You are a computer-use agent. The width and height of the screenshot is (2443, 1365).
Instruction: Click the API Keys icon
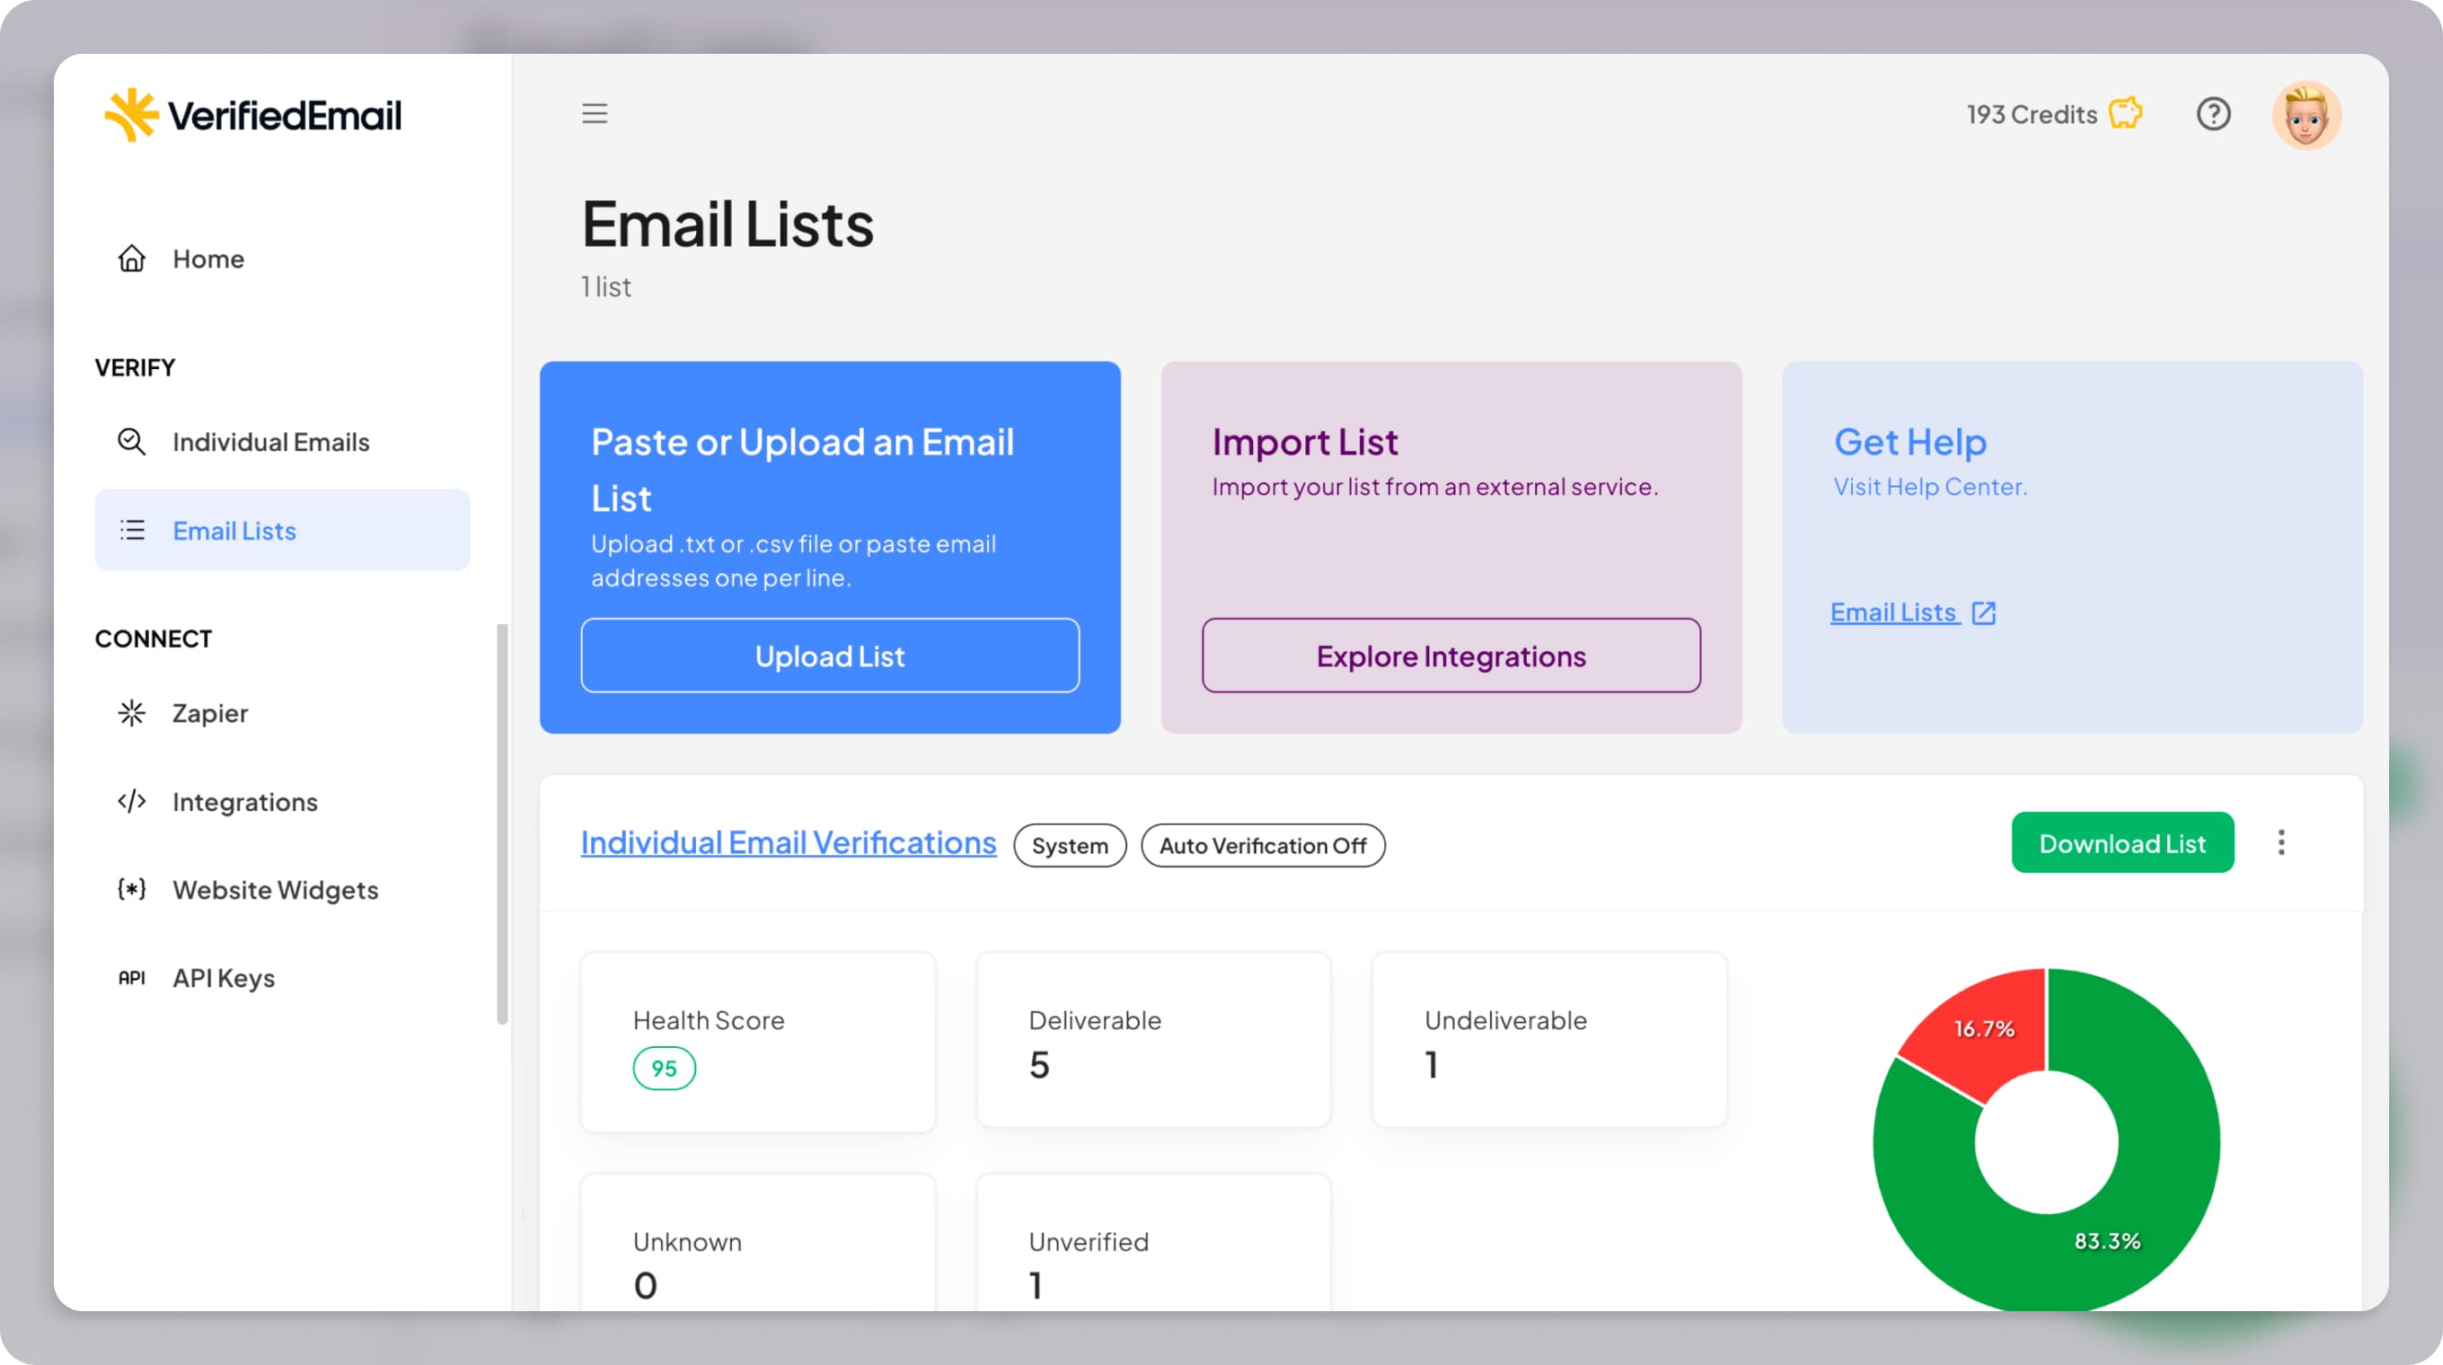click(x=132, y=977)
